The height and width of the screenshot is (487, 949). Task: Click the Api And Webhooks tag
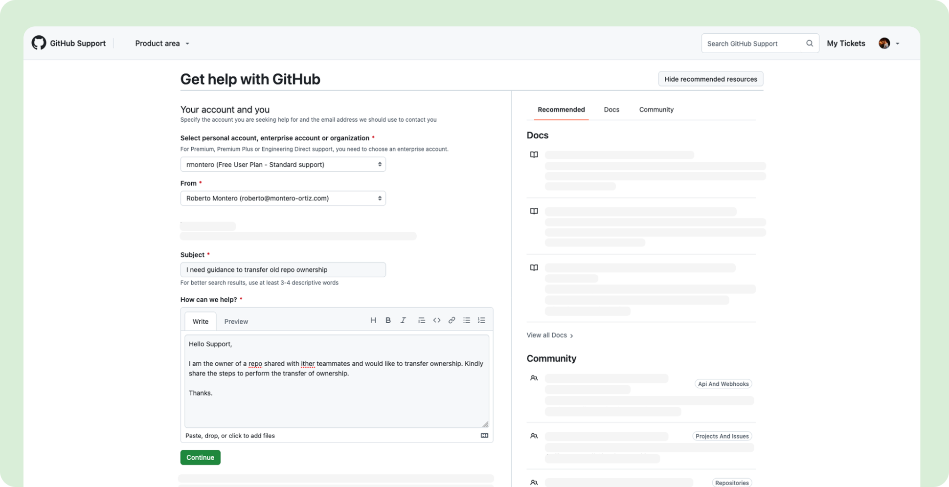click(723, 384)
